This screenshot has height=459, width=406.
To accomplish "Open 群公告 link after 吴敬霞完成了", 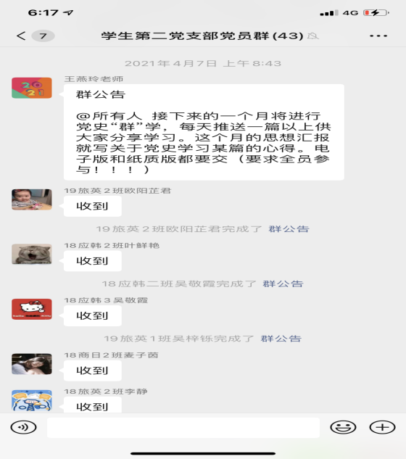I will [x=283, y=284].
